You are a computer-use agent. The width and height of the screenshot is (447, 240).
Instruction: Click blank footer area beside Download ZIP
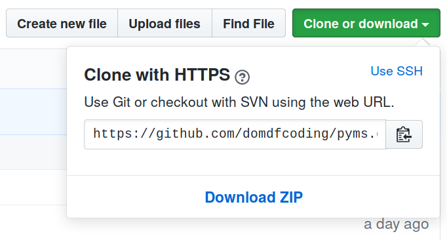[x=370, y=197]
